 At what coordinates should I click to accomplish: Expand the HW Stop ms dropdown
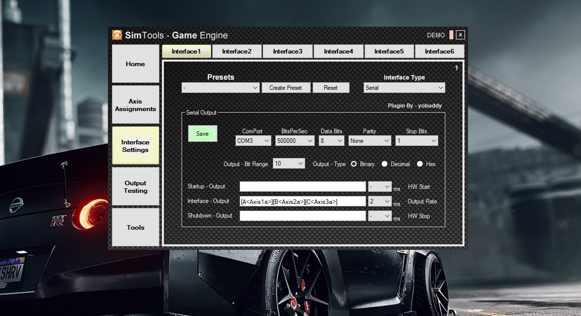tap(380, 216)
